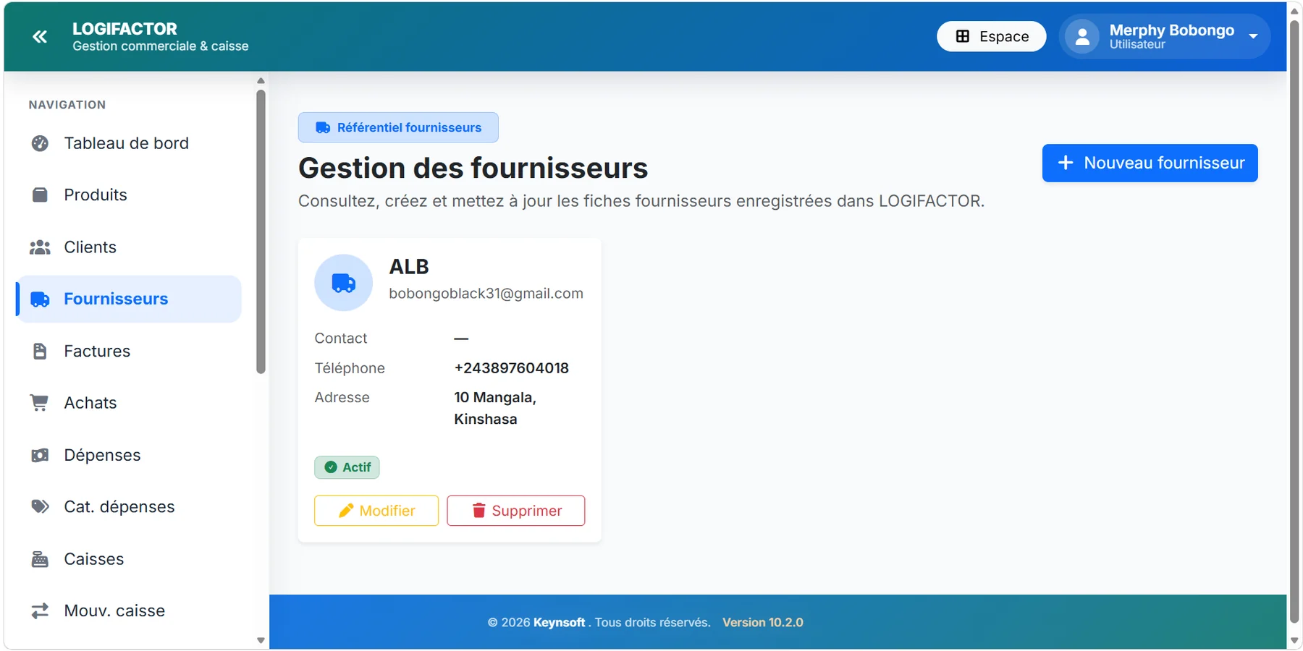This screenshot has height=651, width=1303.
Task: Click the ALB supplier name
Action: point(409,267)
